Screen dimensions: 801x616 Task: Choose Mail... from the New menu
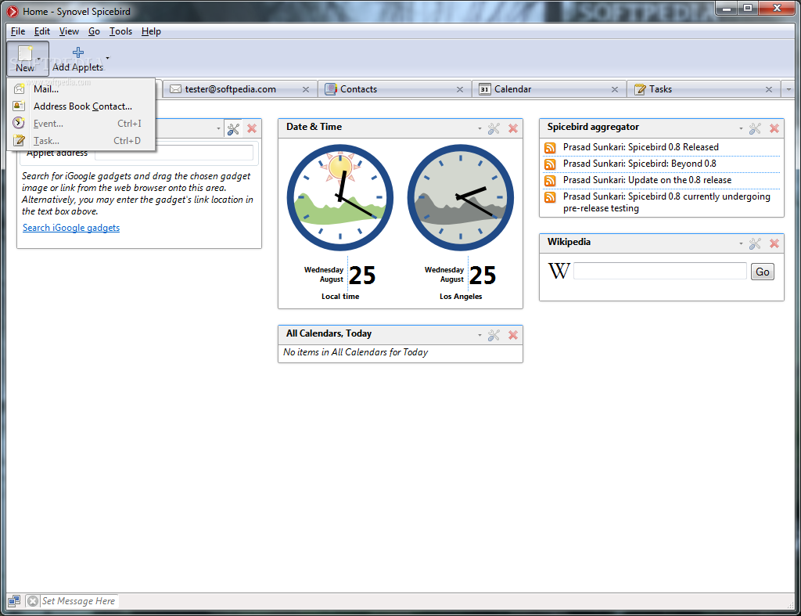tap(81, 89)
